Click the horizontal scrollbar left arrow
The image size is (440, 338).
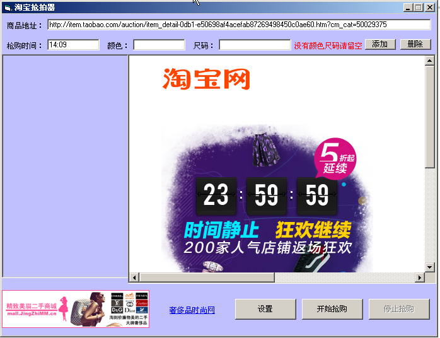coord(134,277)
